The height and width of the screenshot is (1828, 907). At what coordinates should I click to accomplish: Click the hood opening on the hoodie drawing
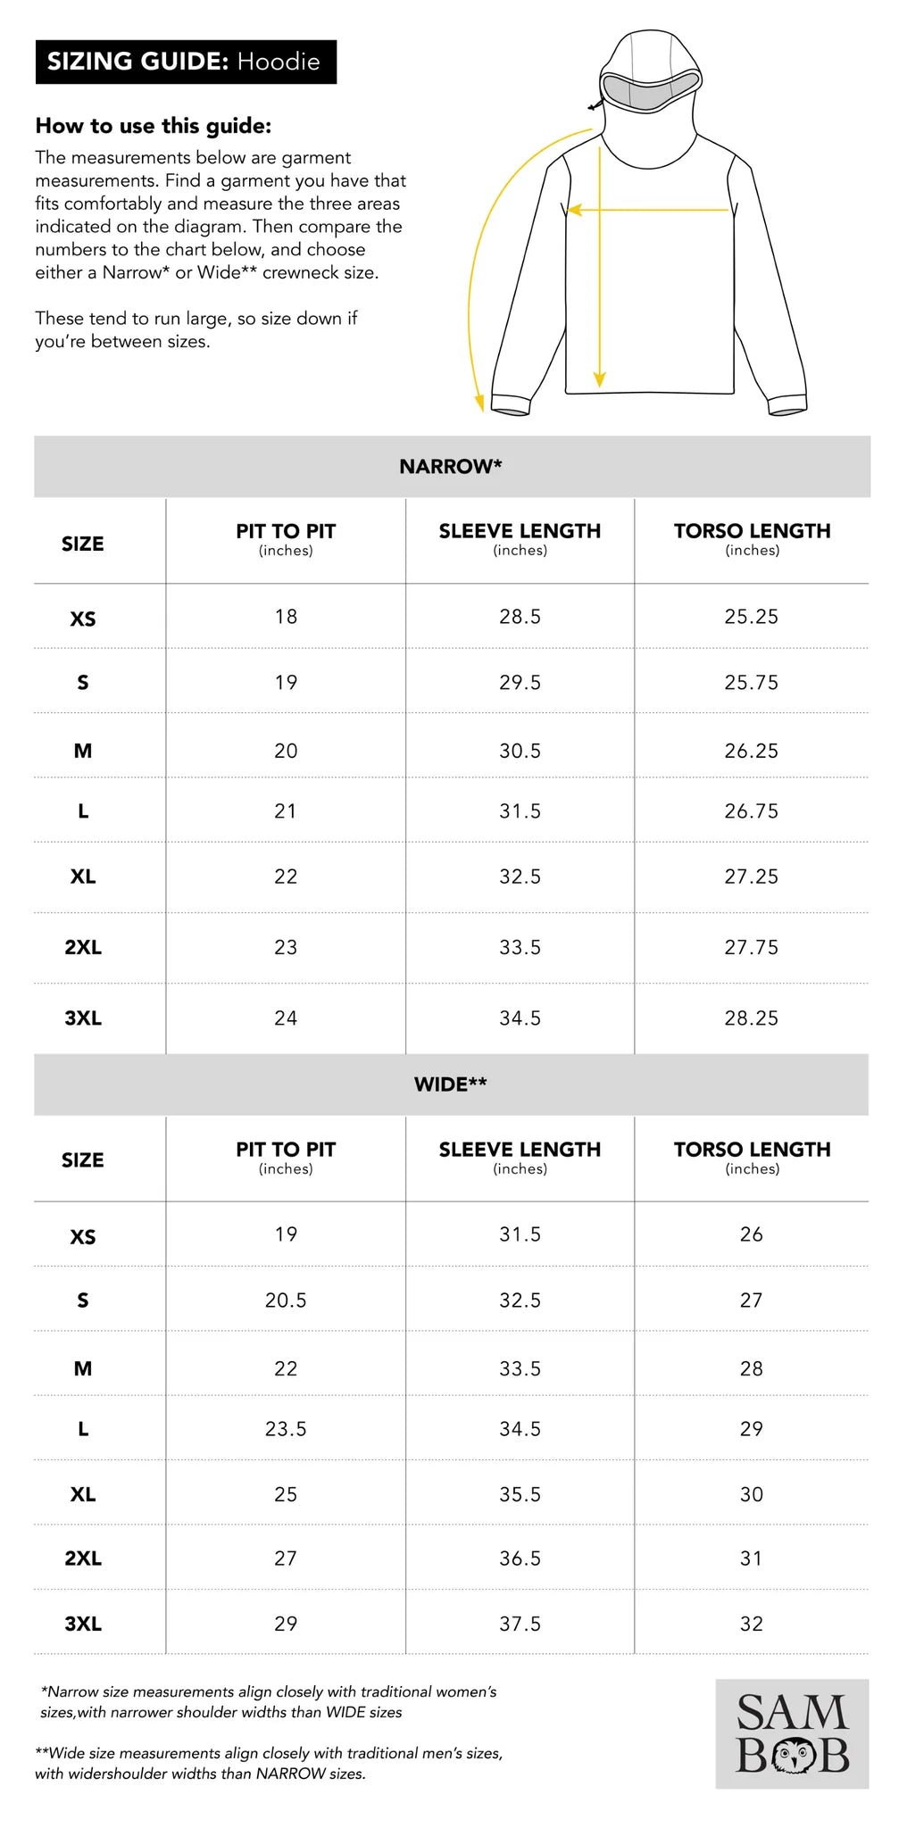(649, 89)
